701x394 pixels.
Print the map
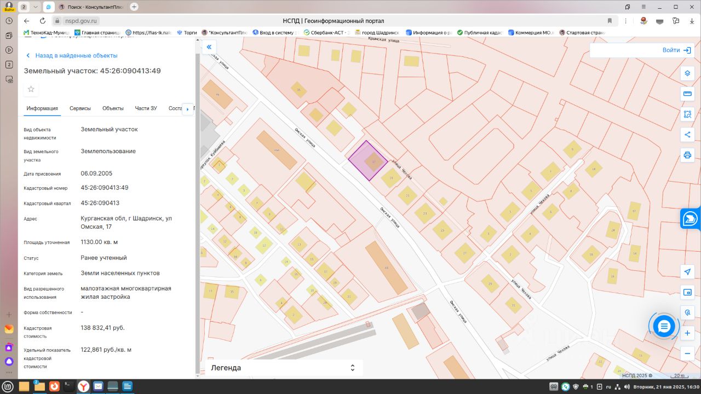tap(687, 155)
